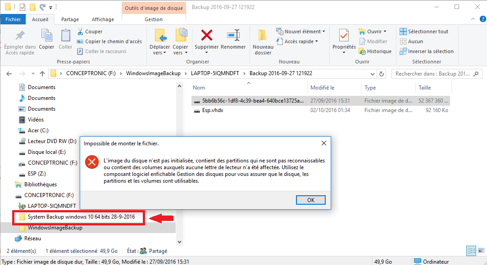Click the Forward navigation arrow

point(23,74)
